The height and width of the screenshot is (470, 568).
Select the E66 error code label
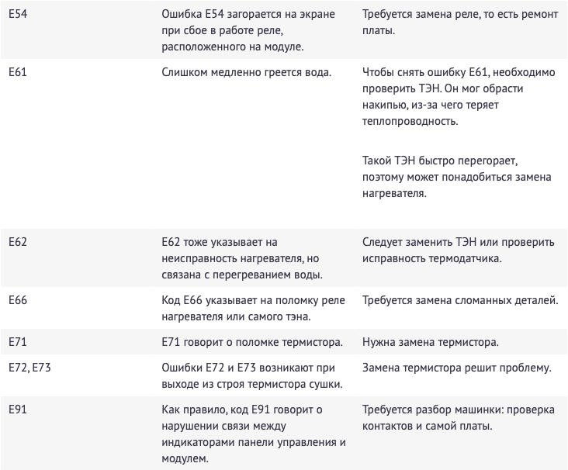[18, 300]
